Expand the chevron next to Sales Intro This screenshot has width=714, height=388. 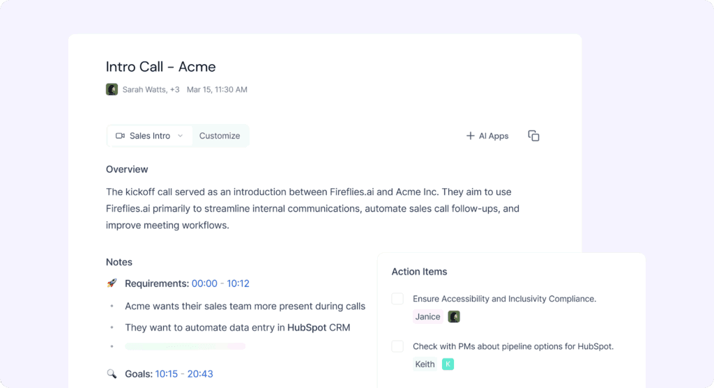click(x=180, y=136)
